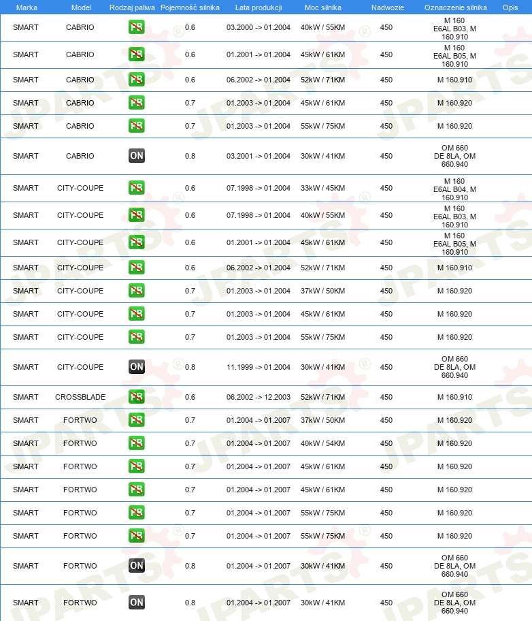Select date range 11.1999 -> 01.2004
The height and width of the screenshot is (621, 532).
pyautogui.click(x=258, y=367)
